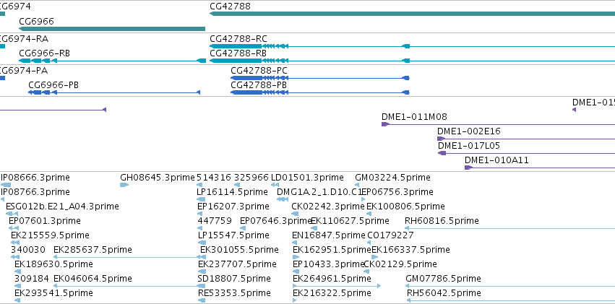The height and width of the screenshot is (304, 615).
Task: Open the DME1-002E16 clone label
Action: 469,131
